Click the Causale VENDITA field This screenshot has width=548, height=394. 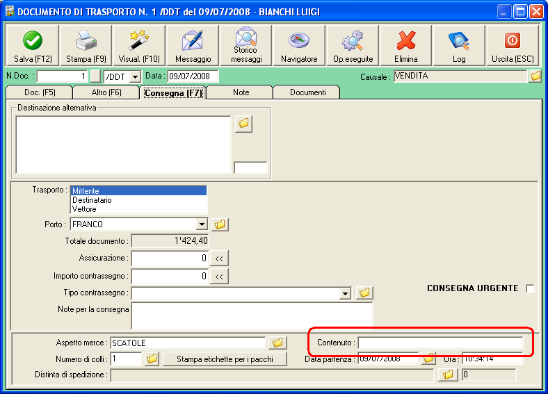pyautogui.click(x=460, y=76)
